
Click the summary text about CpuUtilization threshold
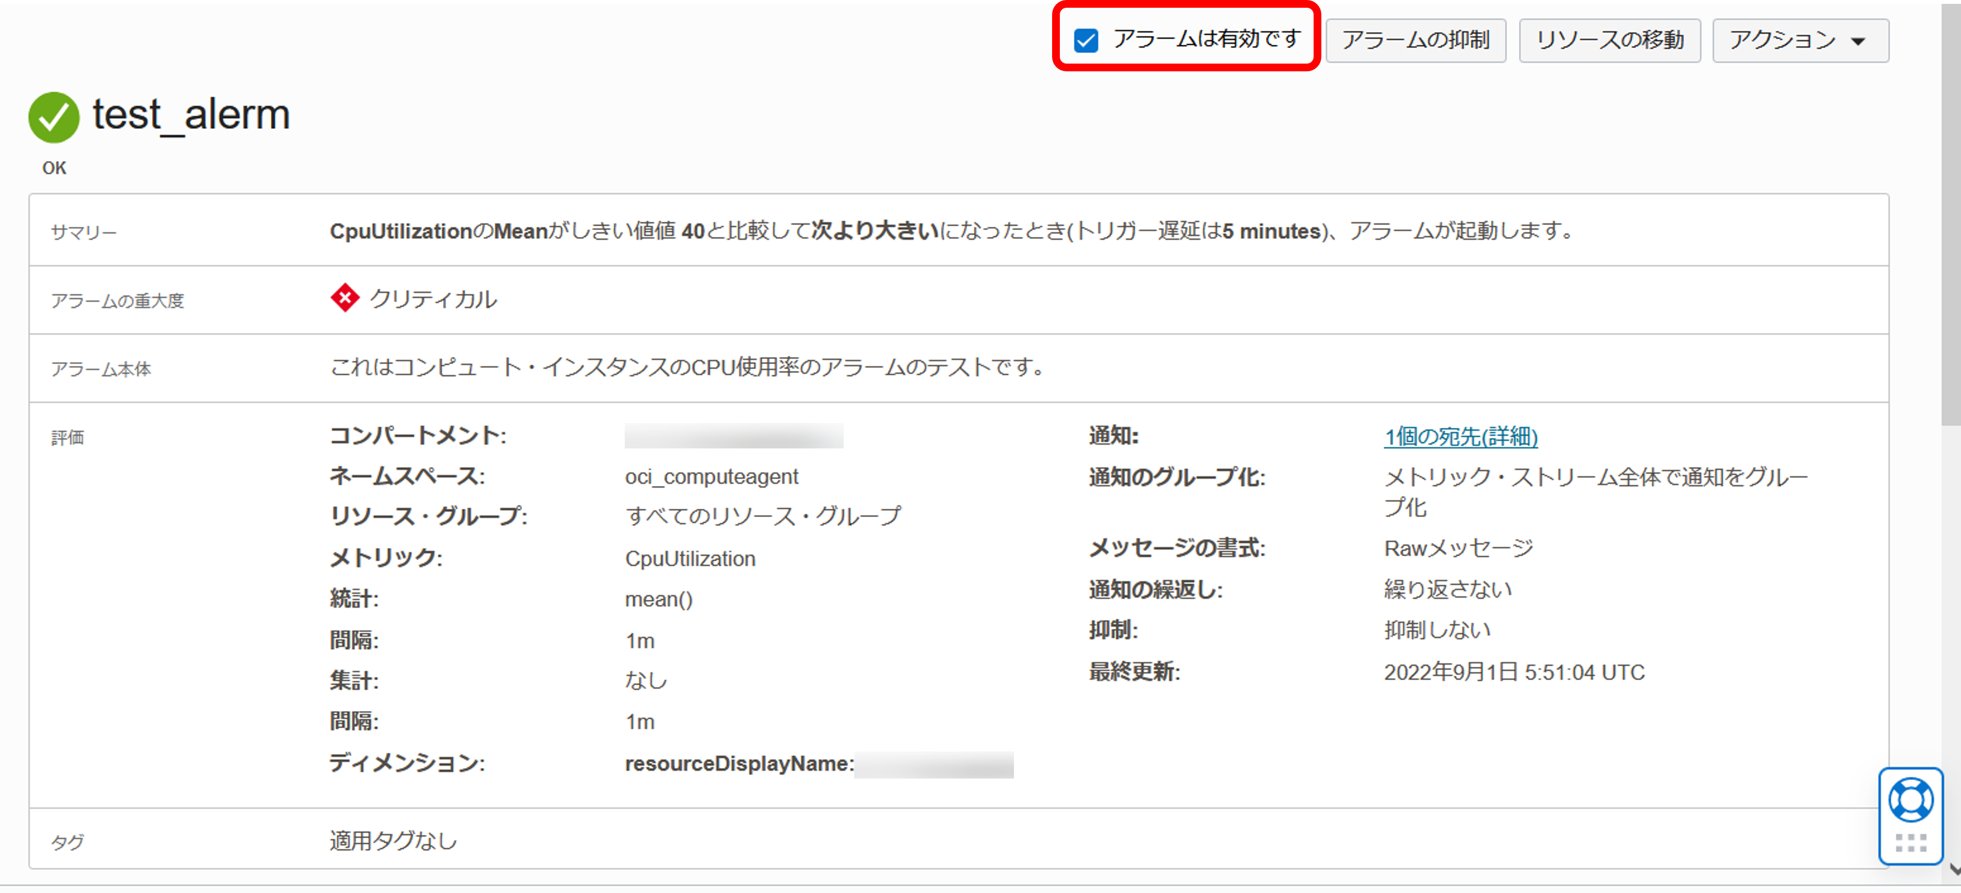point(951,231)
